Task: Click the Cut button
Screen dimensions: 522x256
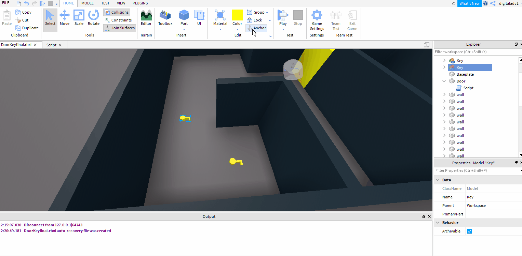Action: coord(22,20)
